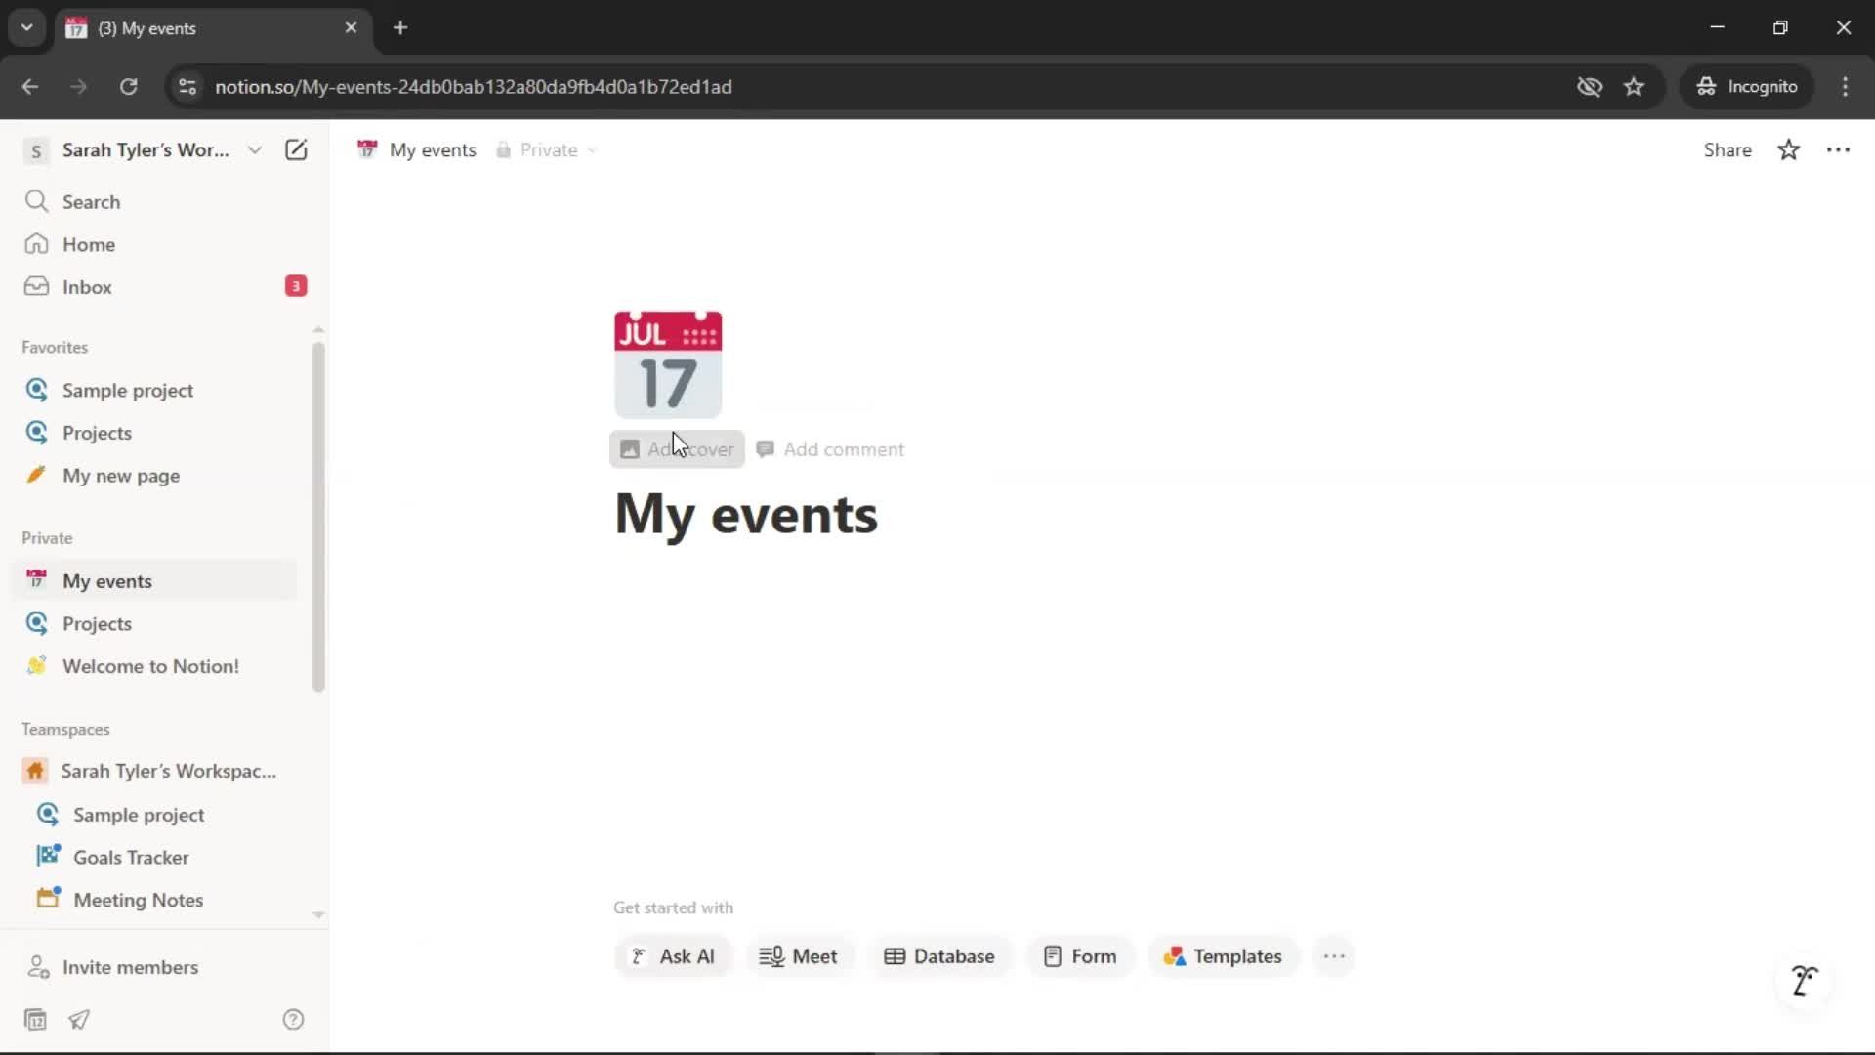Click Sarah Tyler's workspace name

tap(146, 149)
